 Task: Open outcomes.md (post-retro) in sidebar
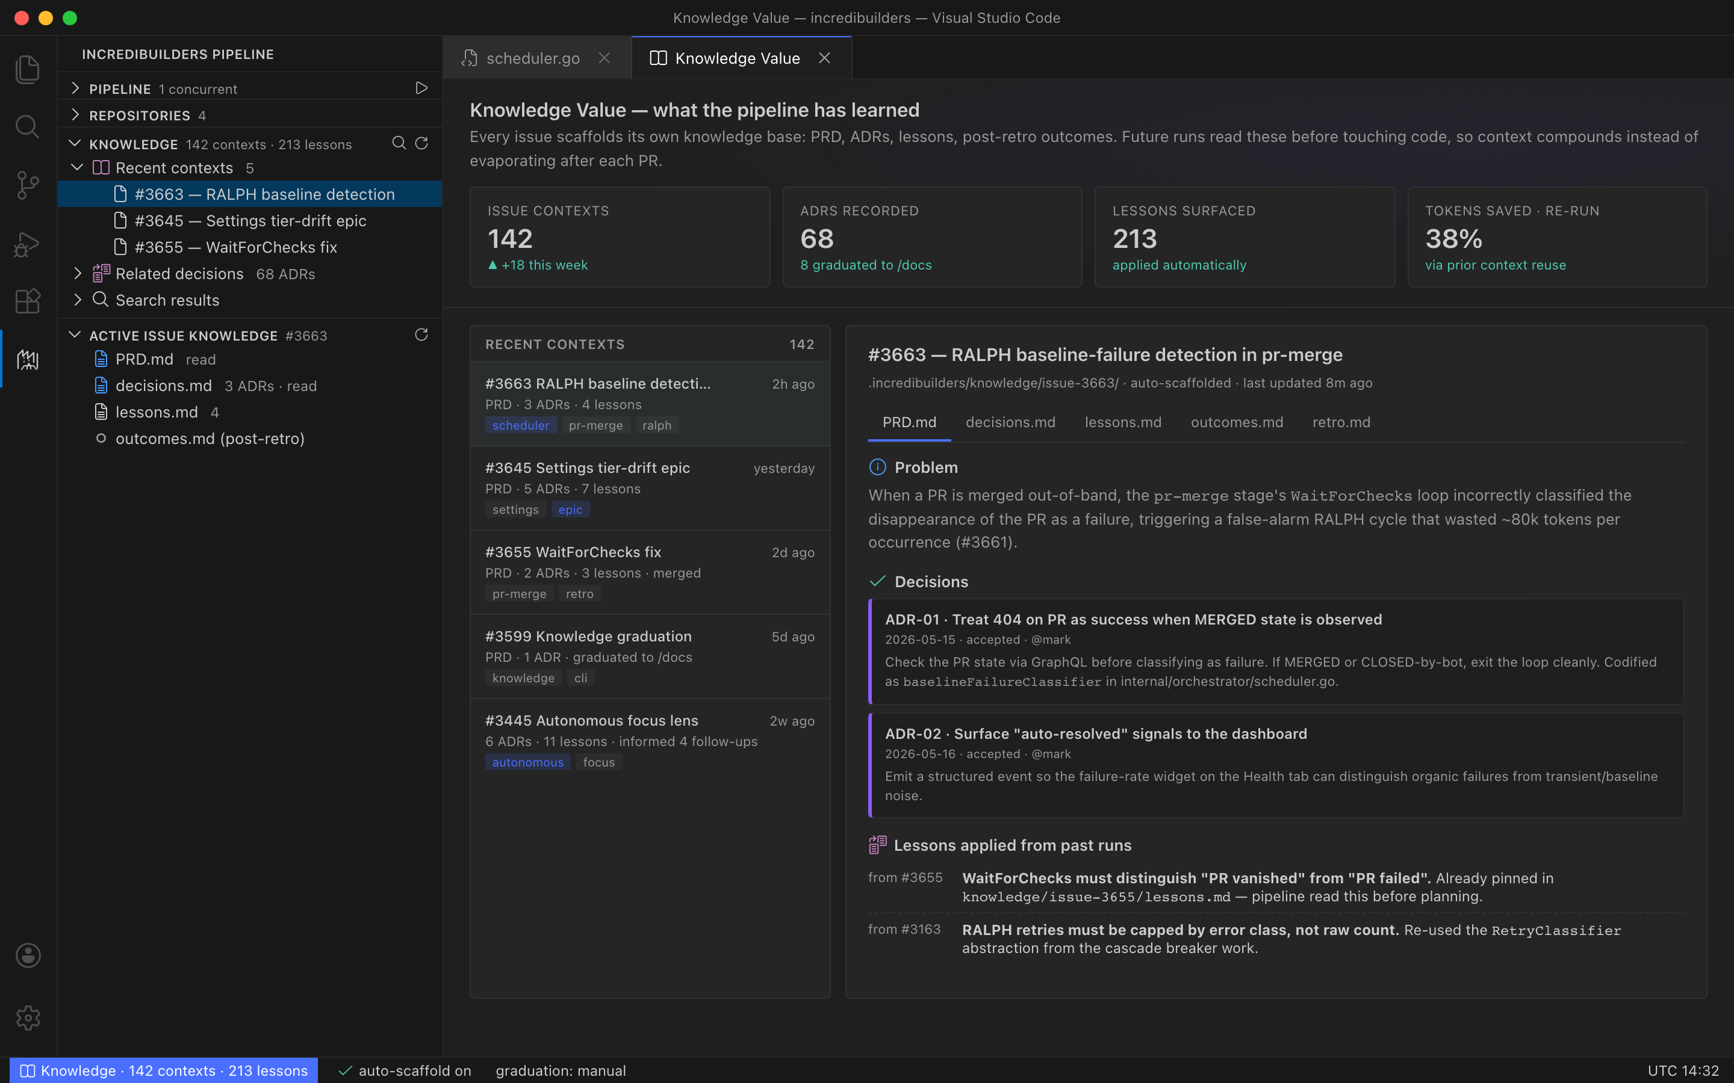250,439
